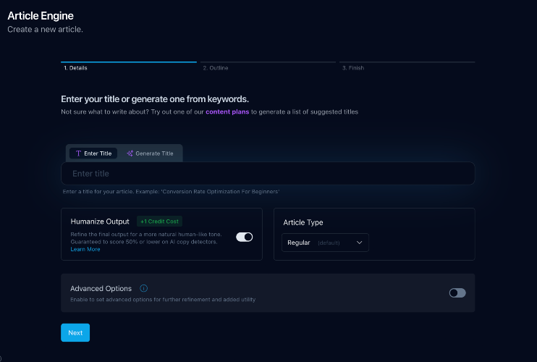Open the Learn More link
The image size is (537, 362).
coord(85,249)
